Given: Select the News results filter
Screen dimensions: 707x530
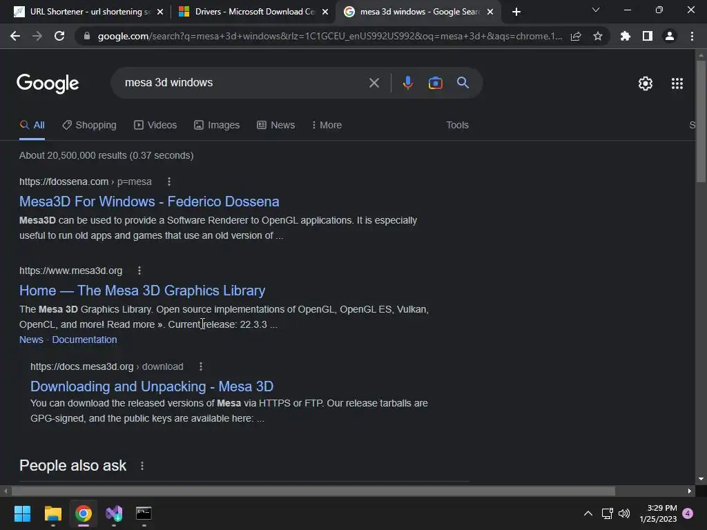Looking at the screenshot, I should (x=276, y=126).
